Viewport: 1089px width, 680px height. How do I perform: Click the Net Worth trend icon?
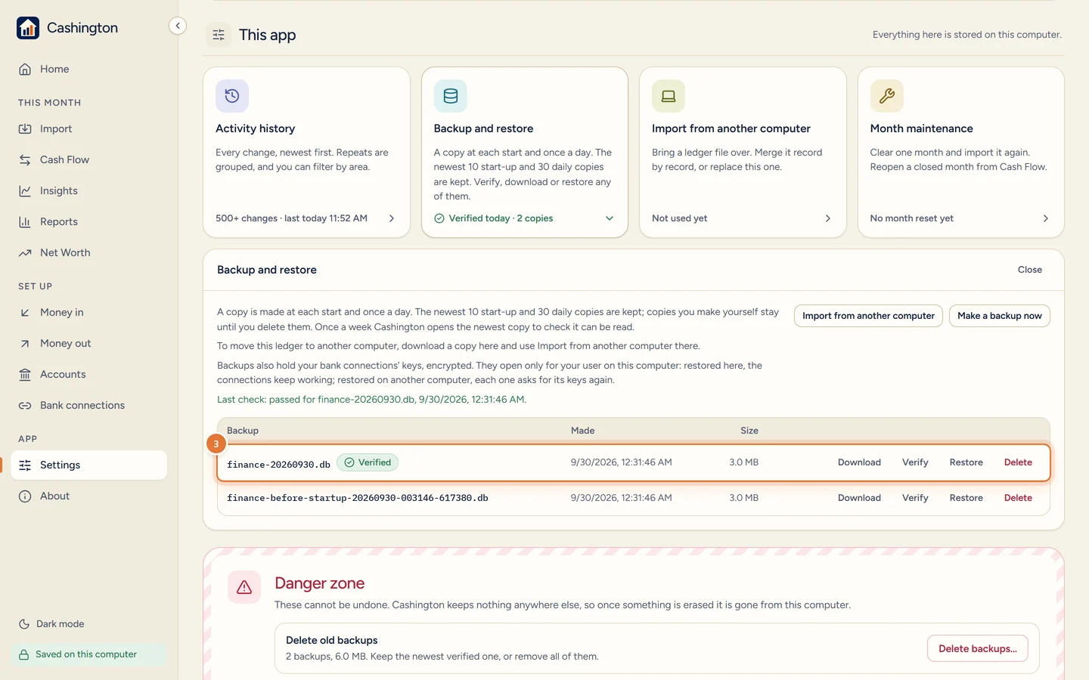25,253
